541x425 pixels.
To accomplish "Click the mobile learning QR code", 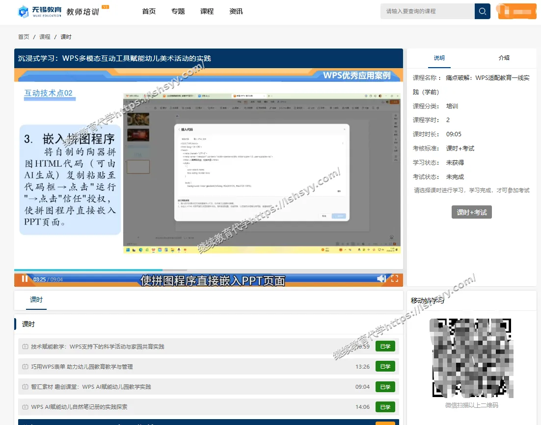I will 471,358.
